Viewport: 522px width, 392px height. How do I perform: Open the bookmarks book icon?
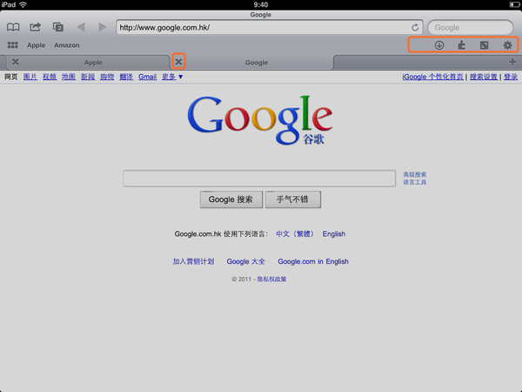(13, 27)
